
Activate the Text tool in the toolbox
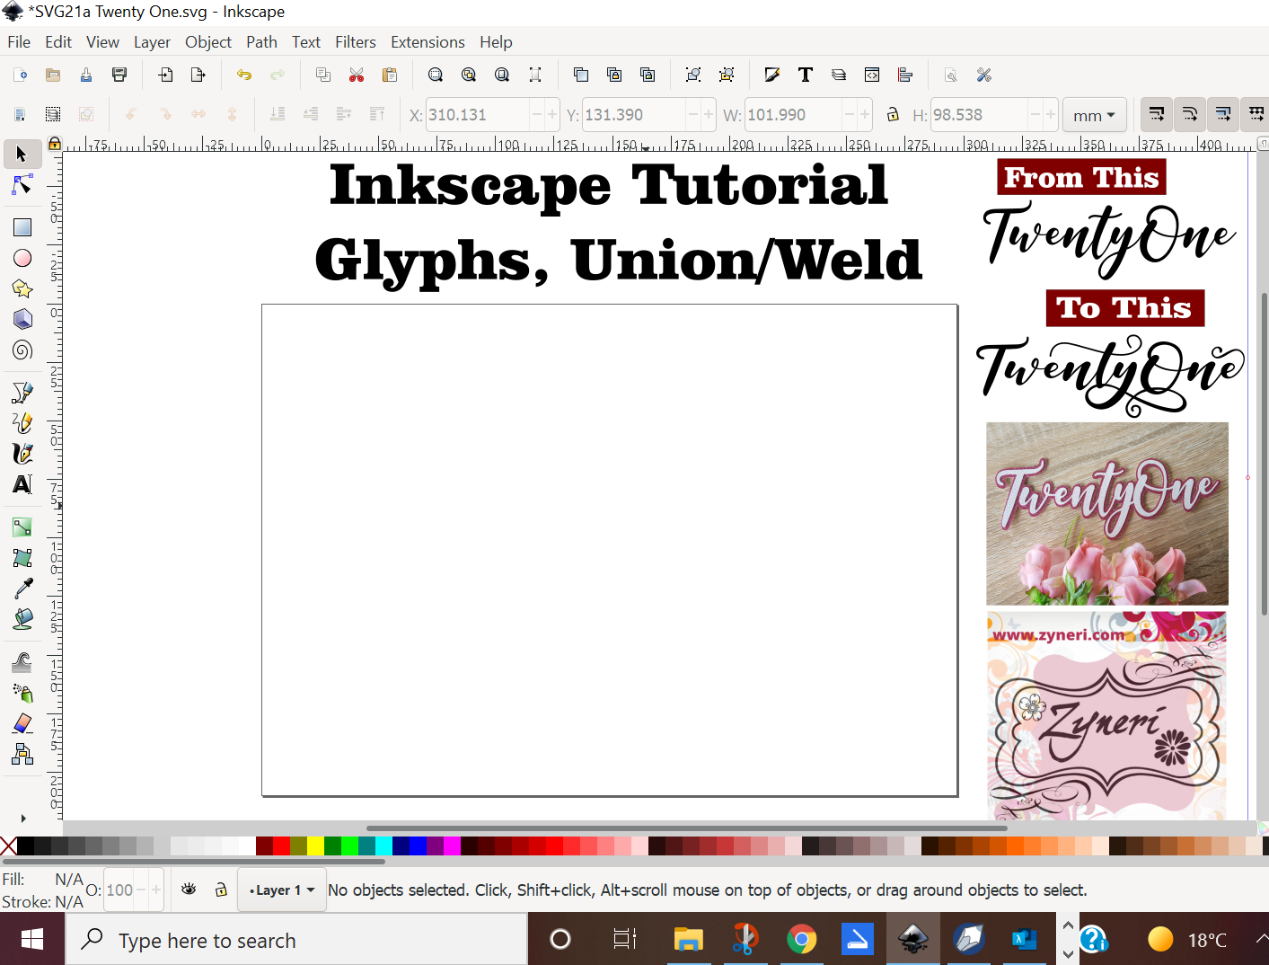coord(22,484)
